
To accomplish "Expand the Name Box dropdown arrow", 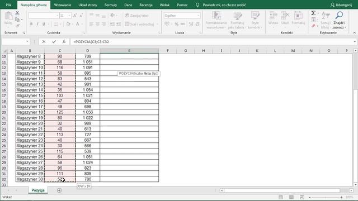I will coord(27,41).
